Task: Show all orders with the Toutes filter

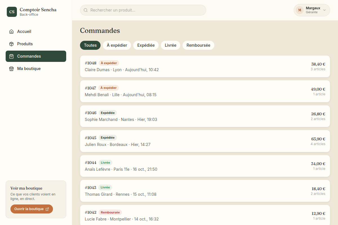Action: 90,45
